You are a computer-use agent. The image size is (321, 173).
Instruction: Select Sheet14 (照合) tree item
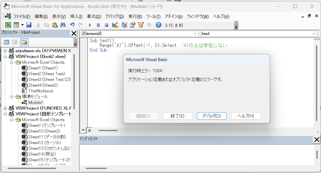point(42,154)
